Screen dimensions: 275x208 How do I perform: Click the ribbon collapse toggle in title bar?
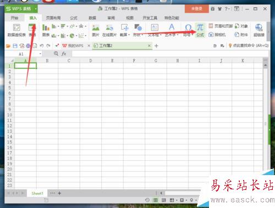coord(237,9)
